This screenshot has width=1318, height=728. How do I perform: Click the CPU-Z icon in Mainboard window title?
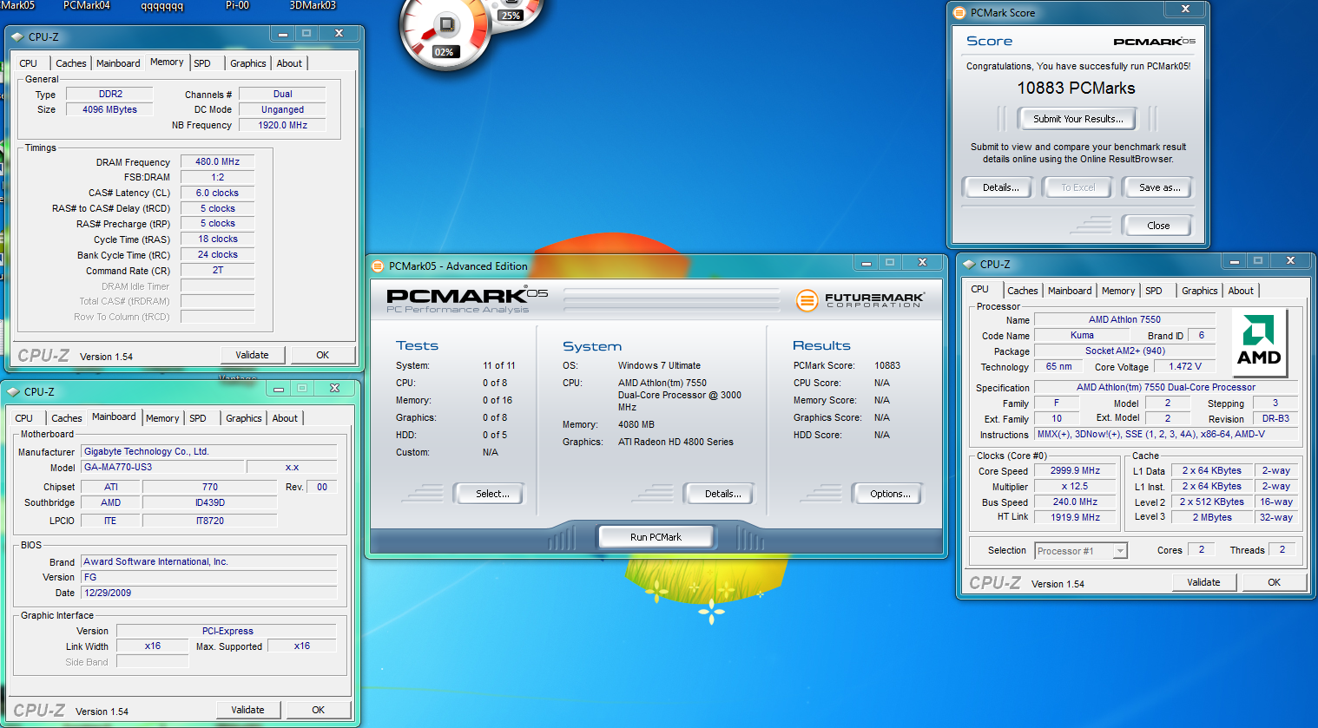13,391
